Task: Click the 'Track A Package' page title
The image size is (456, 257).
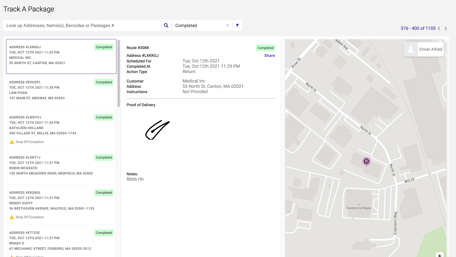Action: pyautogui.click(x=29, y=9)
